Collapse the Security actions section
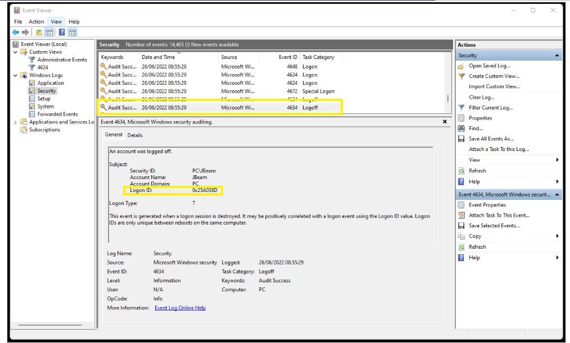 pyautogui.click(x=557, y=56)
